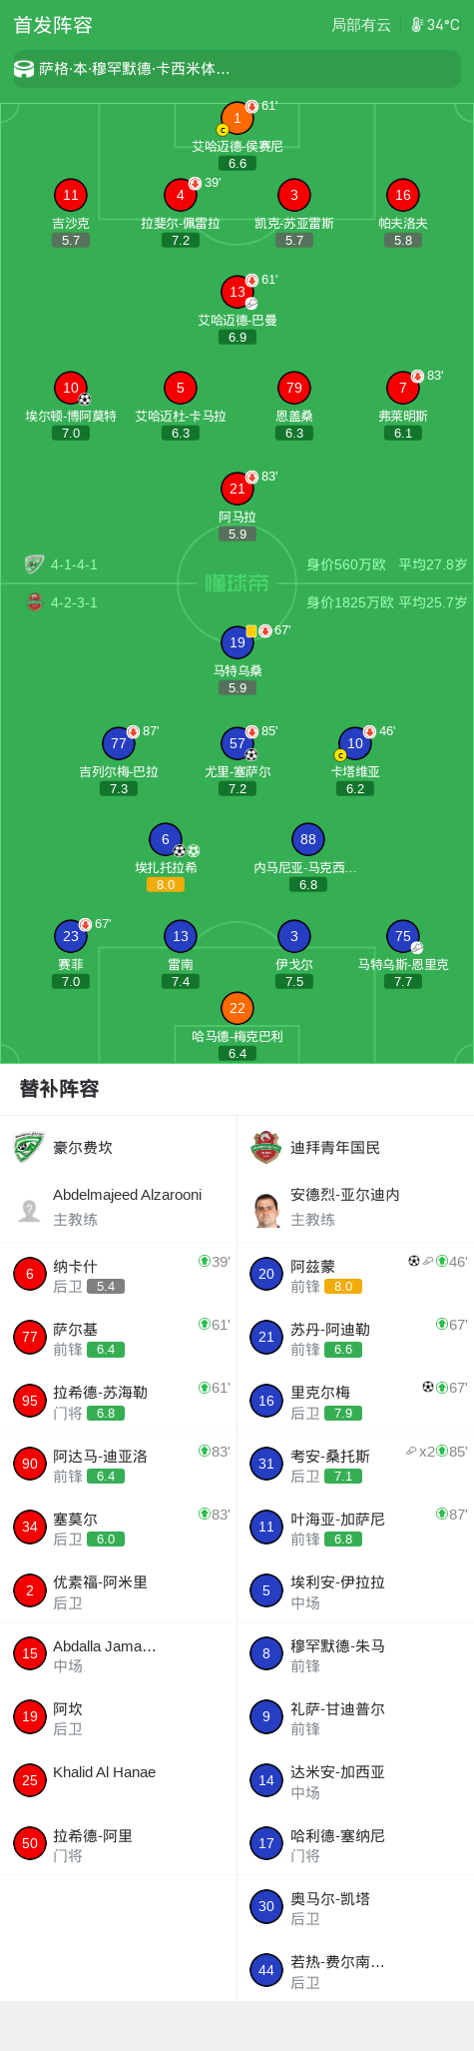Tap player 75 马特乌斯-恩里克 jersey

pyautogui.click(x=403, y=936)
